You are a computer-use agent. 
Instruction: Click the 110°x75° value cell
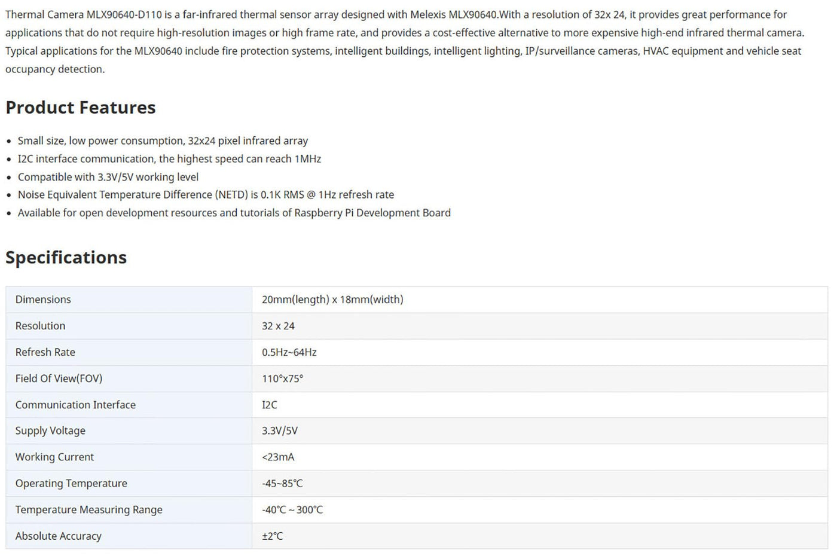[x=282, y=378]
